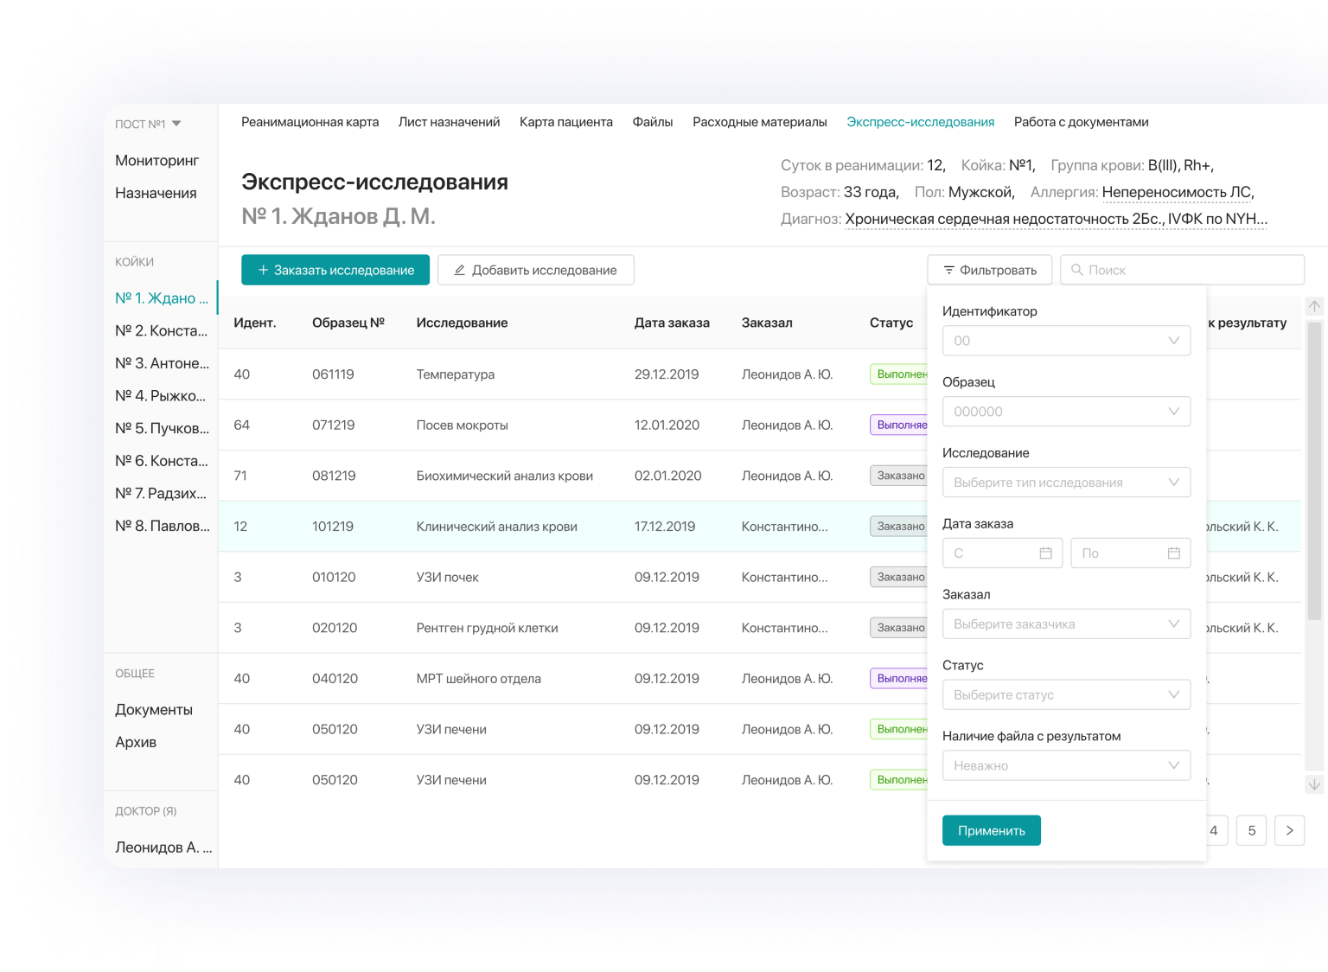The image size is (1328, 972).
Task: Toggle the Фильтровать filter panel button
Action: click(989, 270)
